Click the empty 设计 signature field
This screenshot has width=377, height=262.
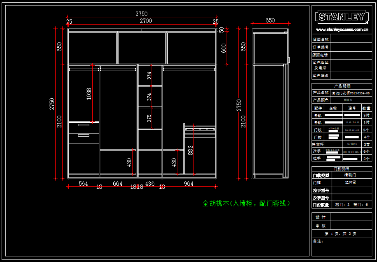351,217
